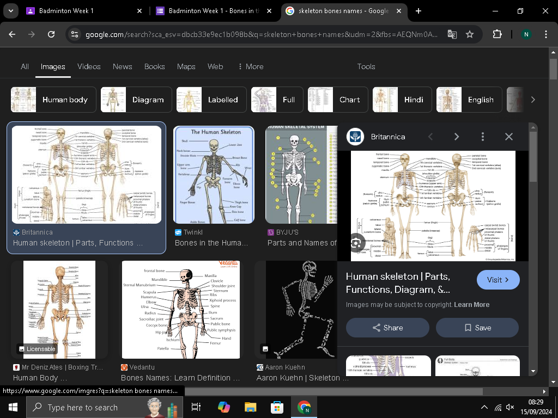Viewport: 558px width, 418px height.
Task: Switch to Badminton Week 1 - Bones tab
Action: 214,11
